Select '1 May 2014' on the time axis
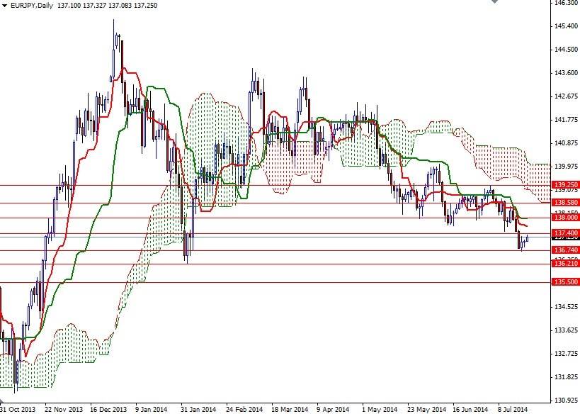This screenshot has width=580, height=414. (379, 409)
